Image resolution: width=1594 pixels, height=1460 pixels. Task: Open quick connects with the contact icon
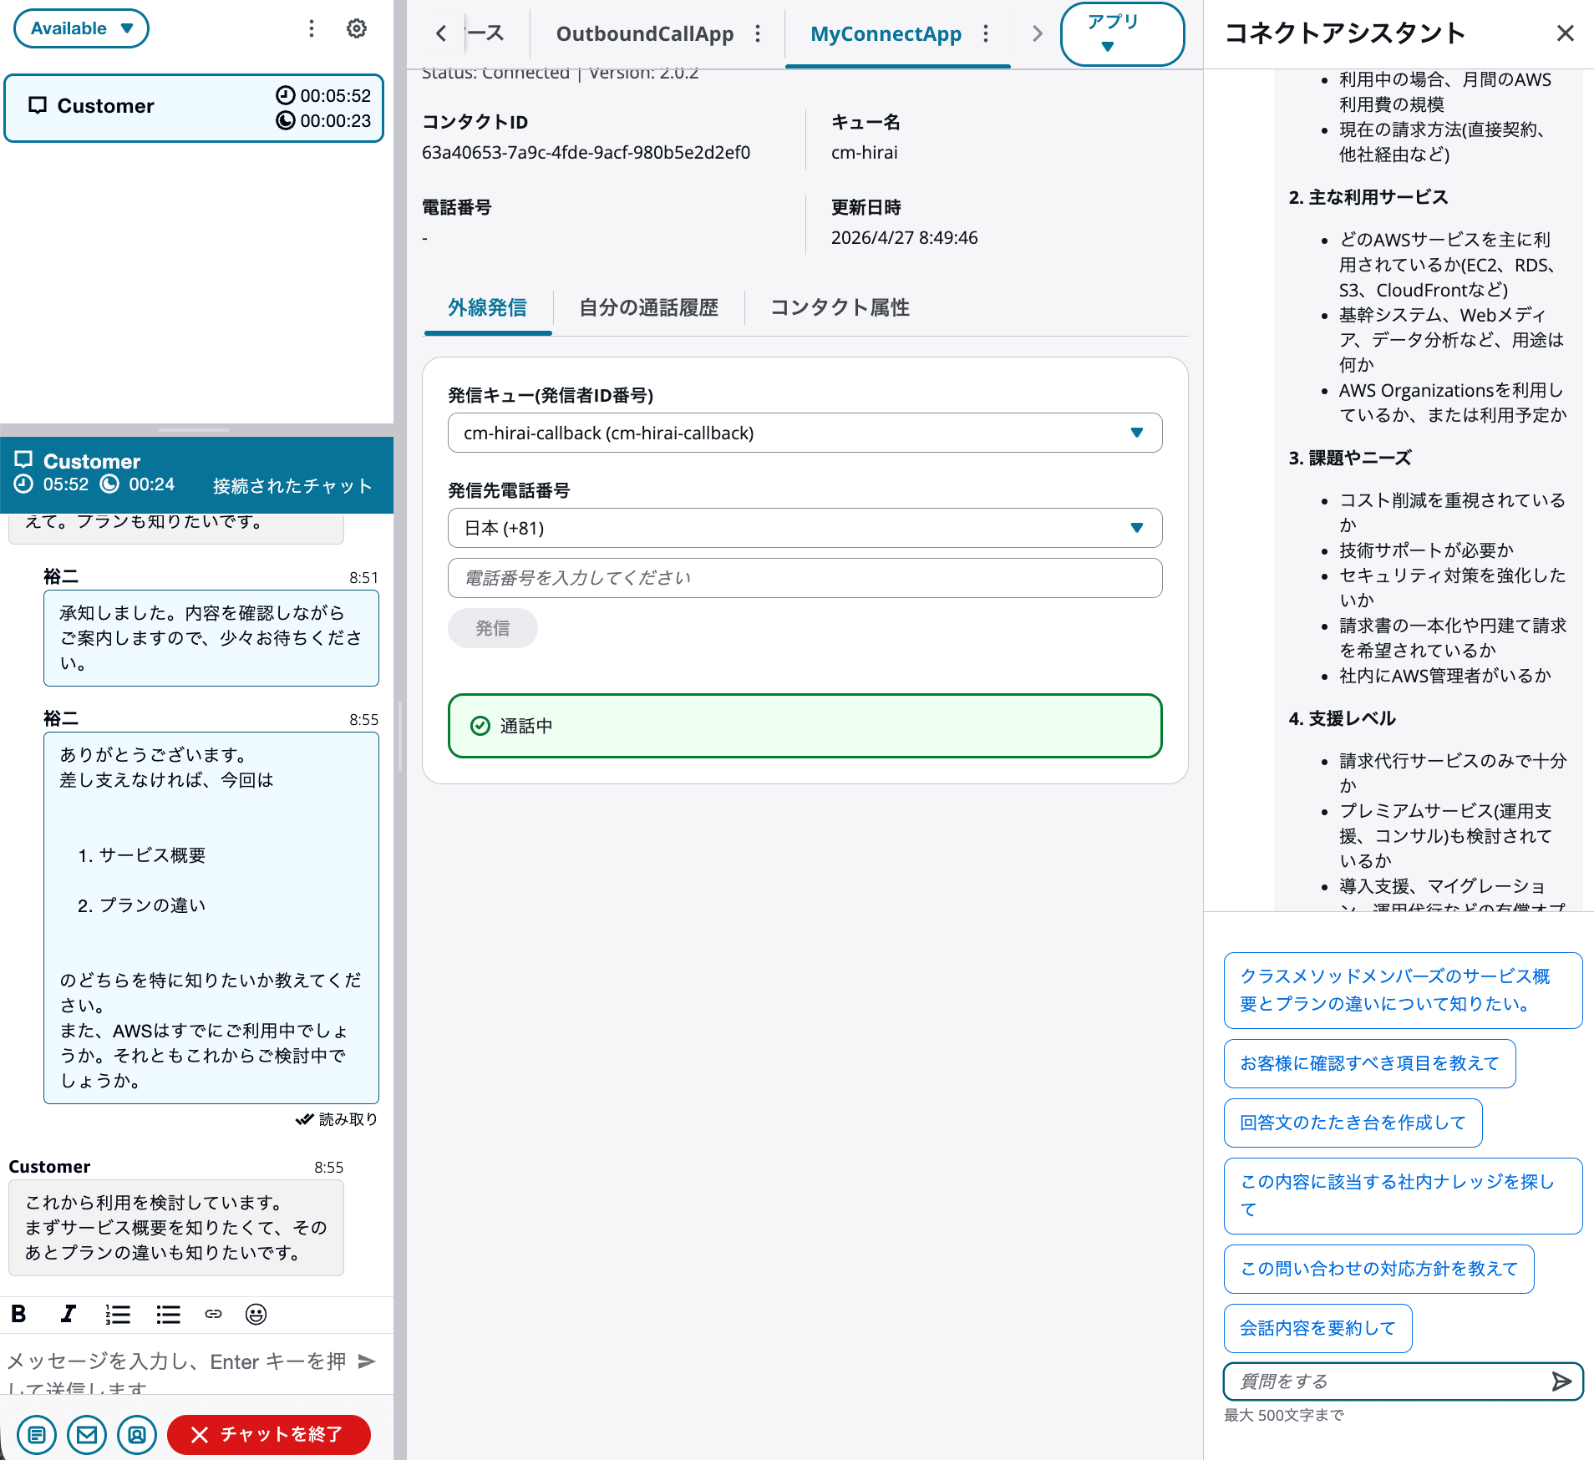coord(137,1434)
